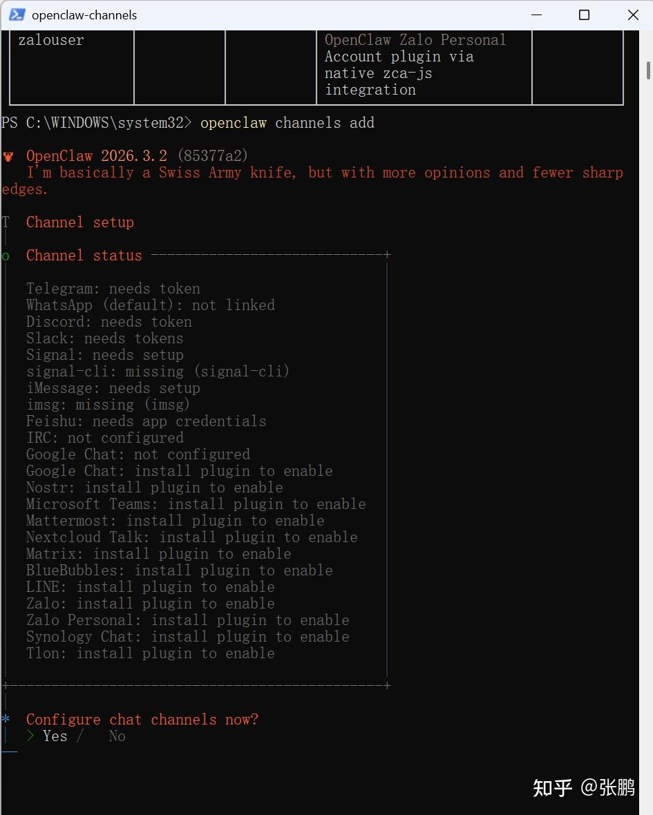Click the 'Telegram: needs token' status line

113,289
